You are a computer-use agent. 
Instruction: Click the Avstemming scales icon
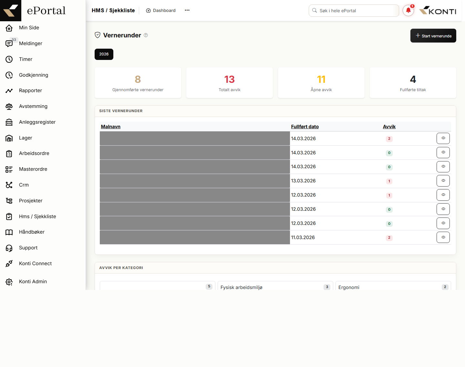[x=9, y=106]
